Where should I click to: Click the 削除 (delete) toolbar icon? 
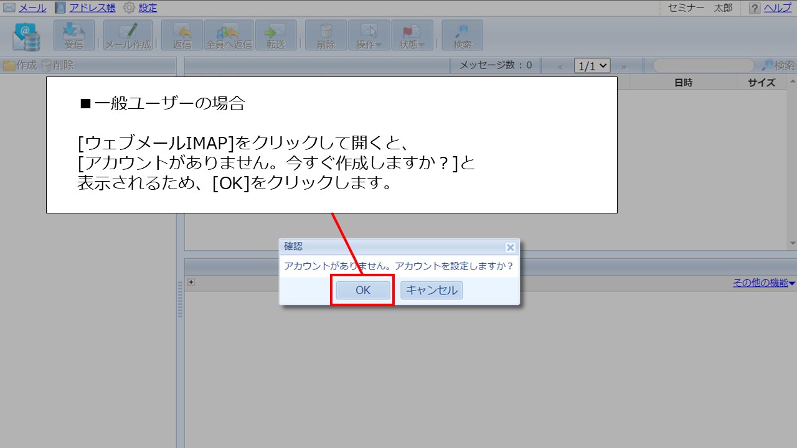326,35
